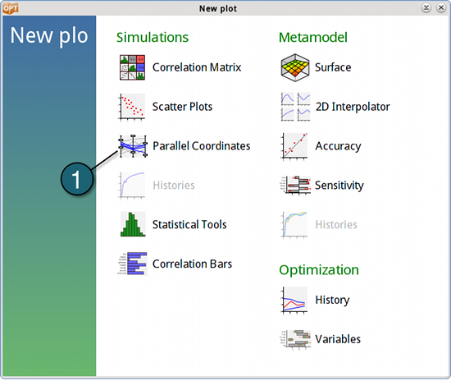Open the 2D Interpolator curves icon
Viewport: 451px width, 381px height.
pyautogui.click(x=295, y=107)
